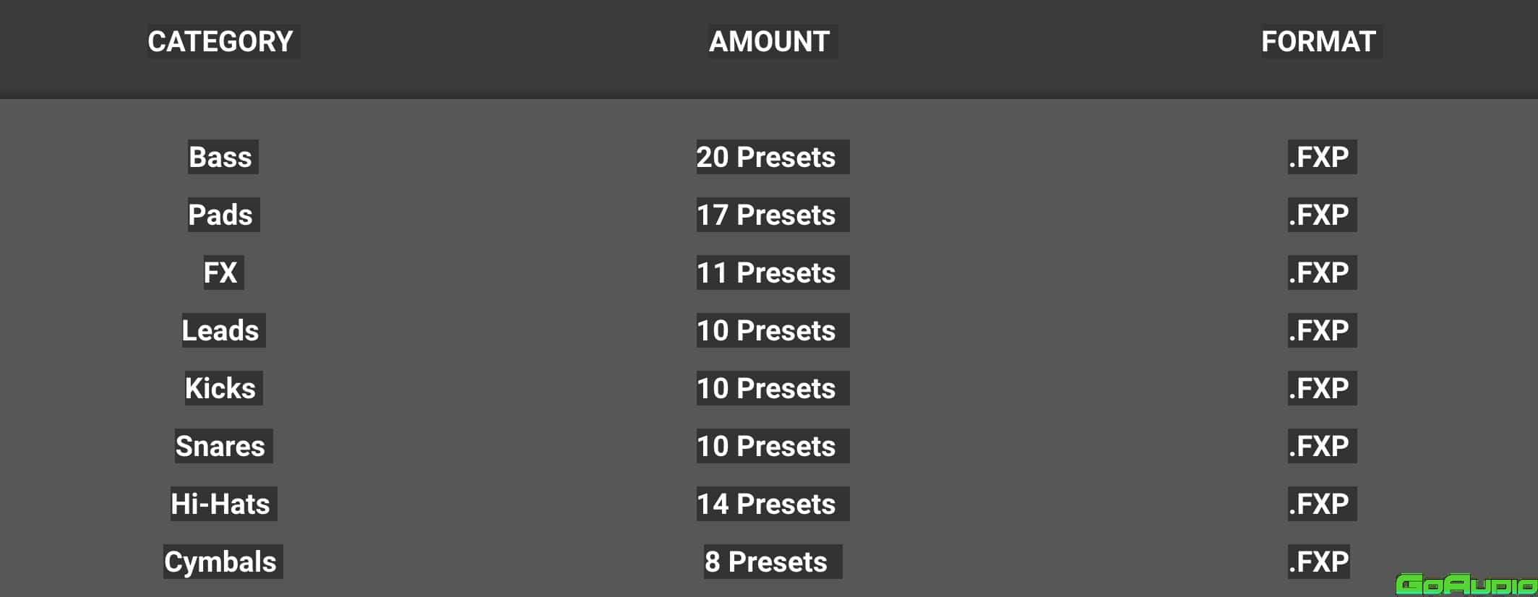Select the .FXP format in Cymbals row
Screen dimensions: 1538x597
click(x=1318, y=562)
